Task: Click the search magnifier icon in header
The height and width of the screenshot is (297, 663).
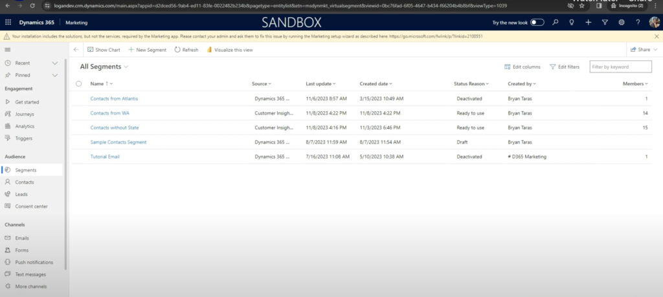Action: (x=555, y=22)
